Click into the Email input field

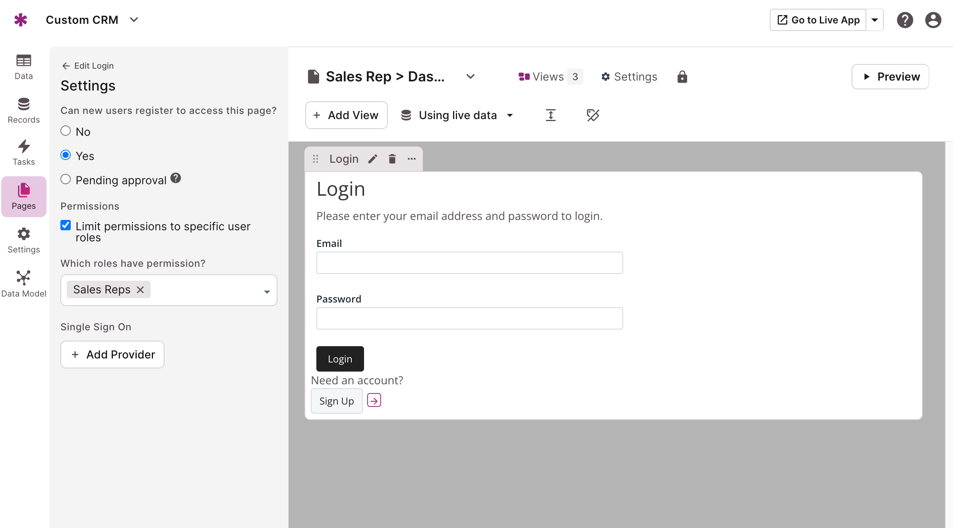coord(469,263)
